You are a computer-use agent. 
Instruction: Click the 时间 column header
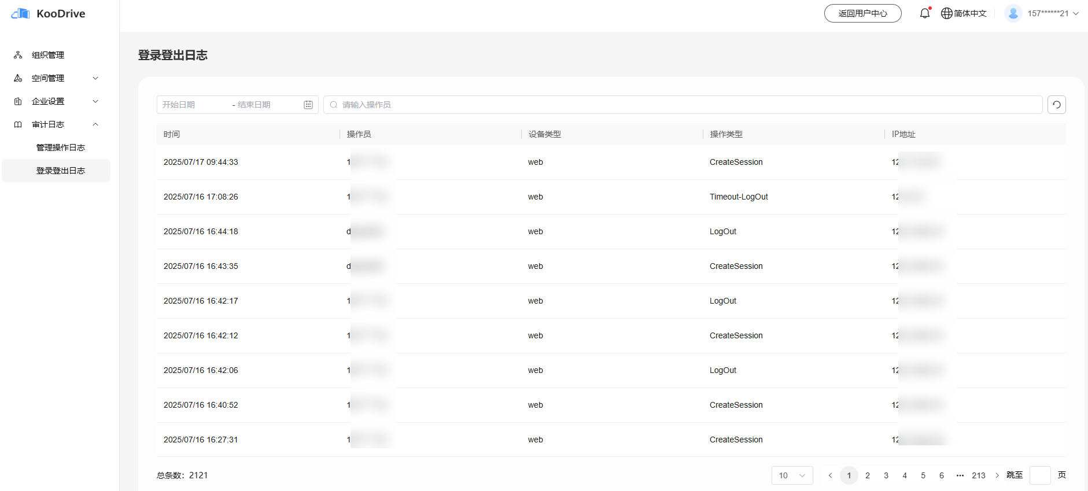pos(172,134)
